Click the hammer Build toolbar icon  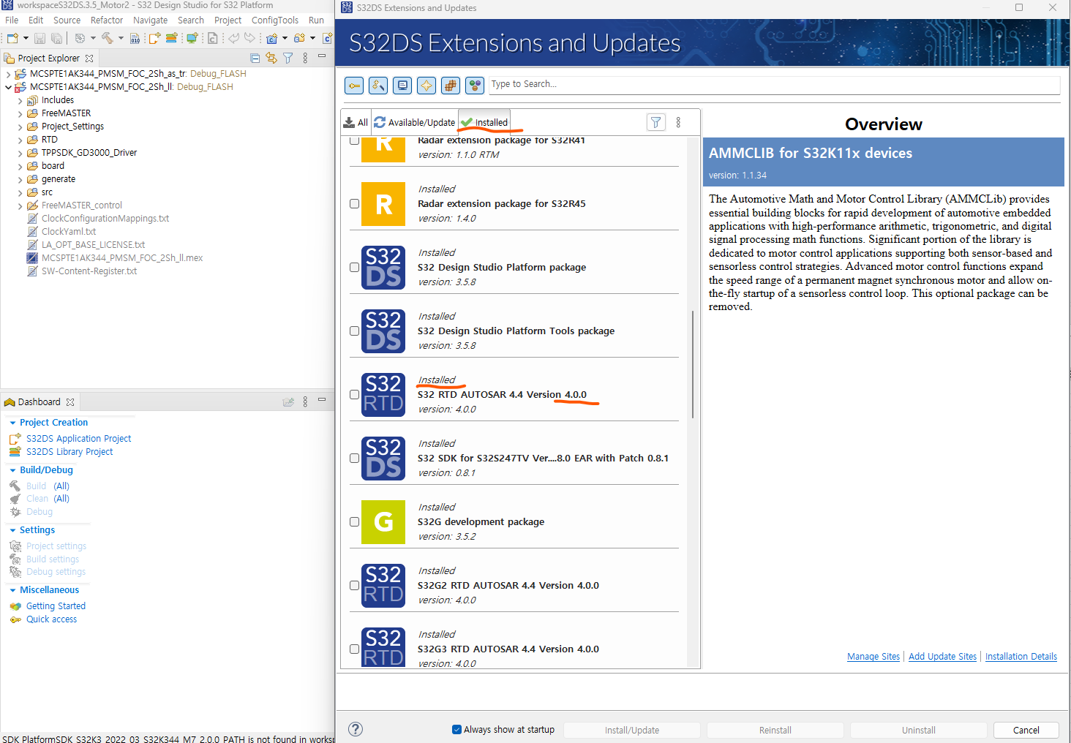coord(108,38)
